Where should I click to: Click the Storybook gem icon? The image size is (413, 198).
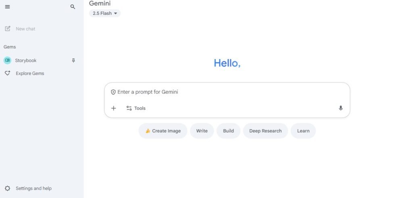click(7, 60)
